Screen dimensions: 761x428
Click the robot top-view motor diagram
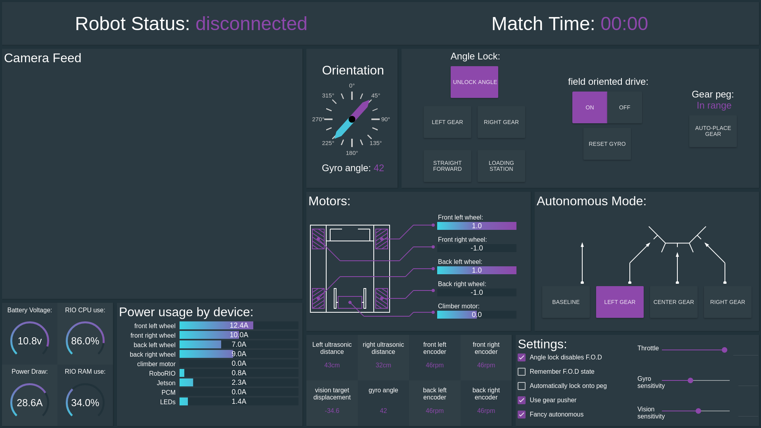point(350,267)
